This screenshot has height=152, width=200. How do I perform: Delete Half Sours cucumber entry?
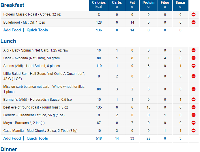point(193,76)
